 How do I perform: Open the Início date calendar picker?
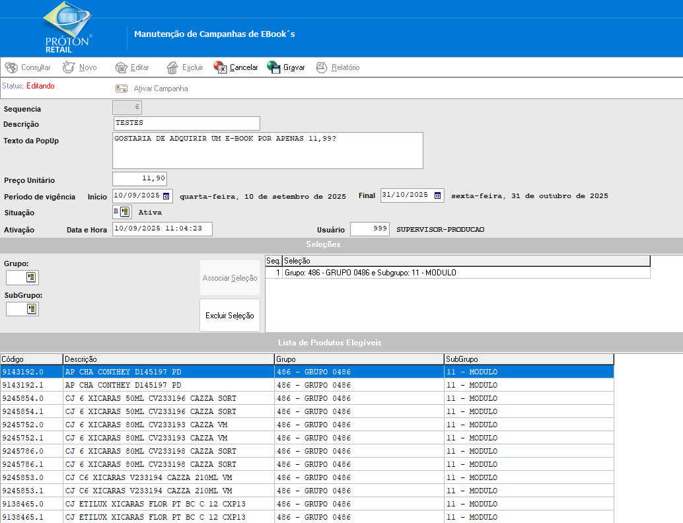coord(166,196)
